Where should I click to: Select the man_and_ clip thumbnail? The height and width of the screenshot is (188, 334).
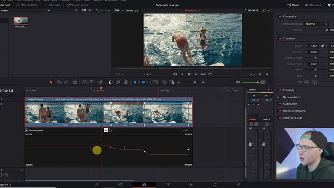coord(21,21)
